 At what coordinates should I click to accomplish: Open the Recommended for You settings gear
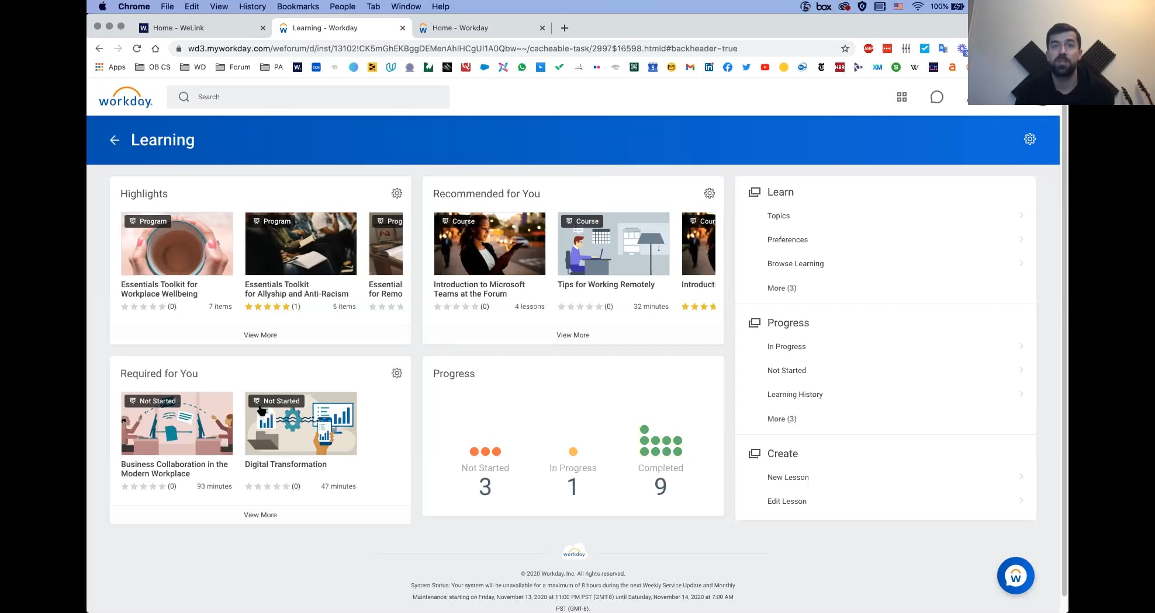pyautogui.click(x=710, y=193)
